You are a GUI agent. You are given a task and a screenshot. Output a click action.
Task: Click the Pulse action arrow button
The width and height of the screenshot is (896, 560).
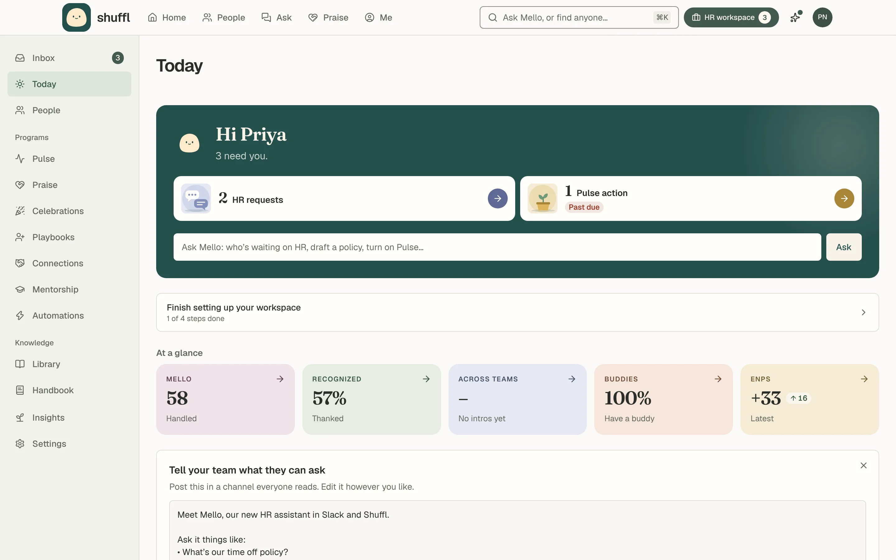point(844,198)
